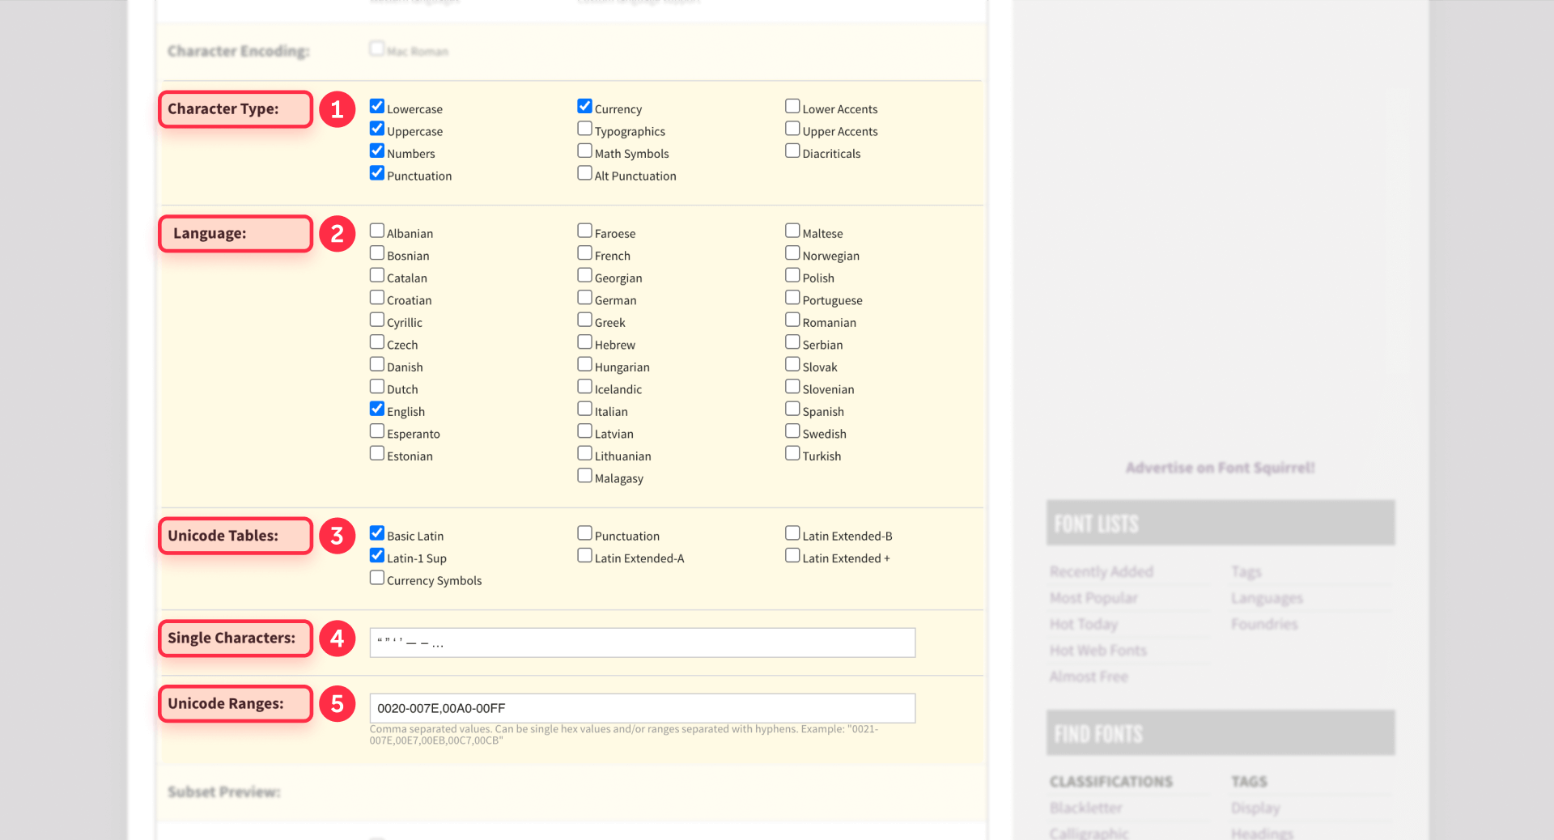
Task: Edit the Unicode Ranges input
Action: coord(642,708)
